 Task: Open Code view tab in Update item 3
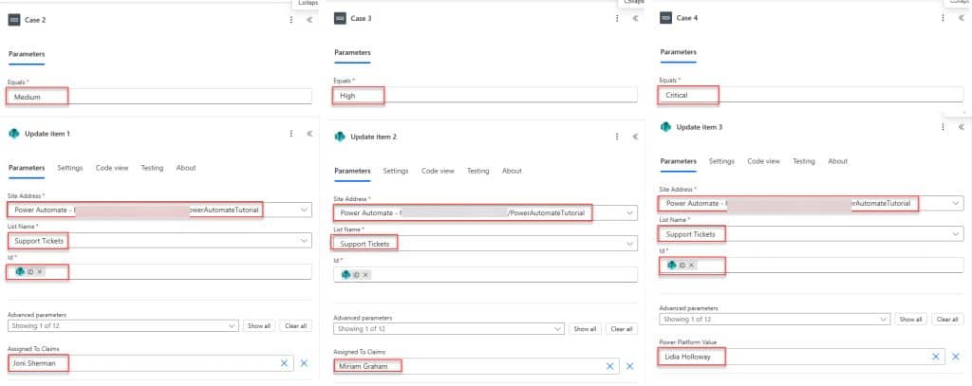coord(764,161)
